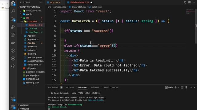This screenshot has height=110, width=197.
Task: Open the Thunder Client lightning icon
Action: 13,58
